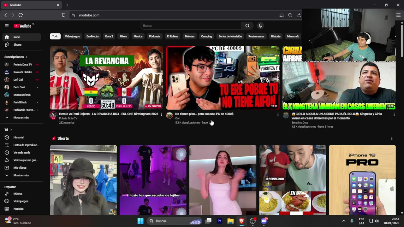Open the browser main menu icon
Screen dimensions: 404x227
tap(398, 15)
